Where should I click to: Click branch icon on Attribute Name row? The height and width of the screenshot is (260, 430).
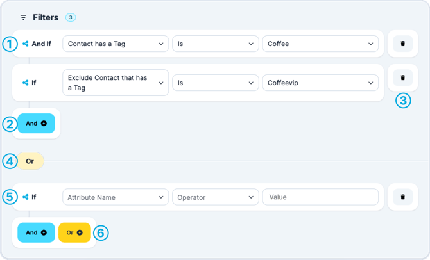point(25,197)
